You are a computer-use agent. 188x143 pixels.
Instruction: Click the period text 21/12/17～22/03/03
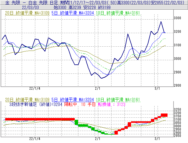point(88,2)
